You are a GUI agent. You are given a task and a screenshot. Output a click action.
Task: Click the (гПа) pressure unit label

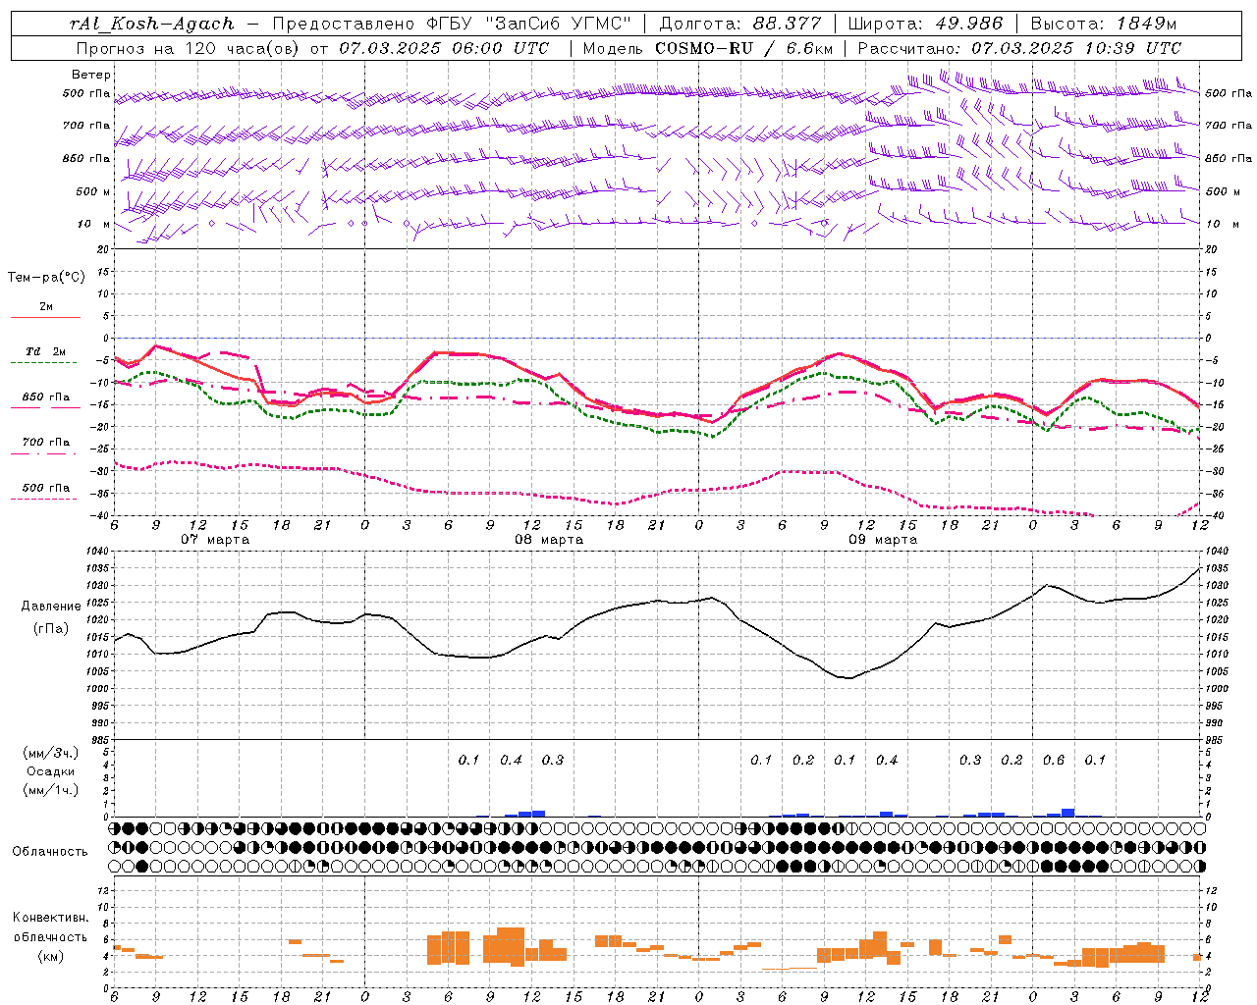51,628
